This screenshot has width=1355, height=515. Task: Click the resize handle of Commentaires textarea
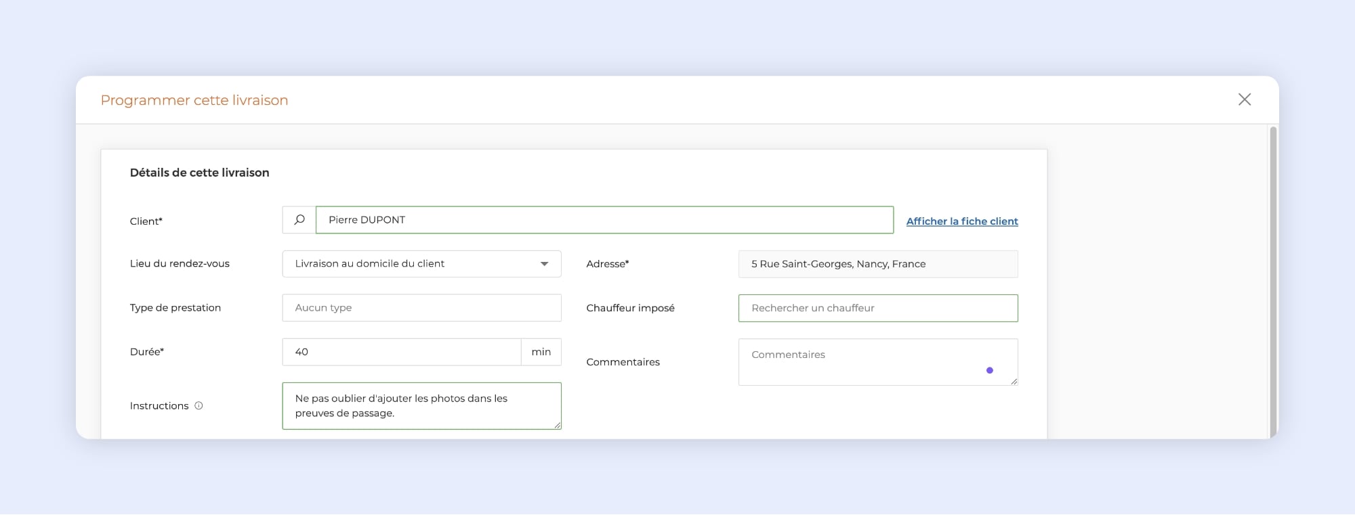point(1013,381)
